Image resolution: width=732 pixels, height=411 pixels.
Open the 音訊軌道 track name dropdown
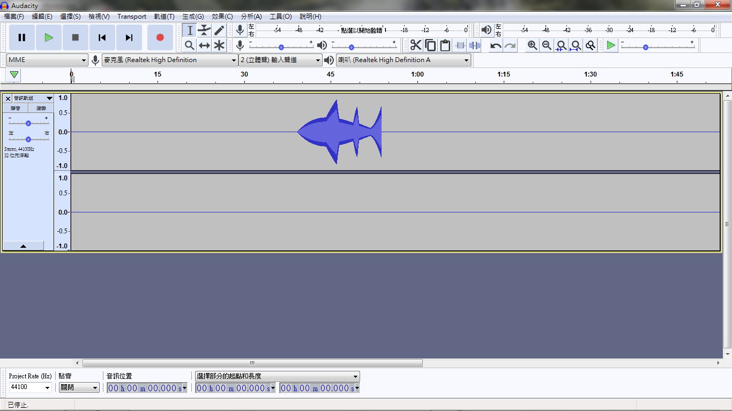48,98
